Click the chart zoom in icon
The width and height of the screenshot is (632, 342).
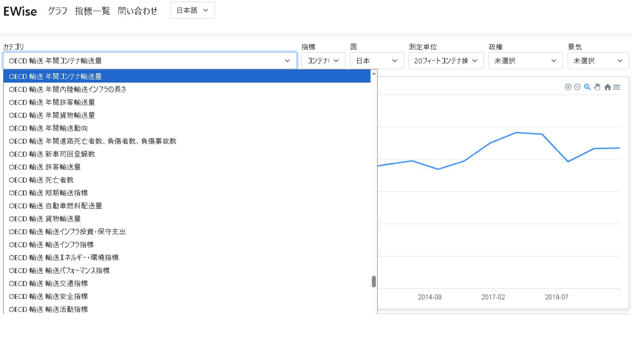[568, 87]
